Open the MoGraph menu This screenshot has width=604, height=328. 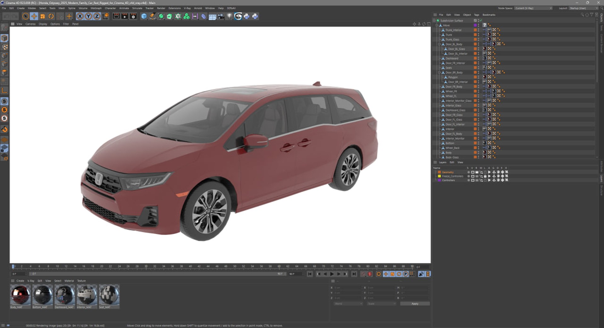96,8
